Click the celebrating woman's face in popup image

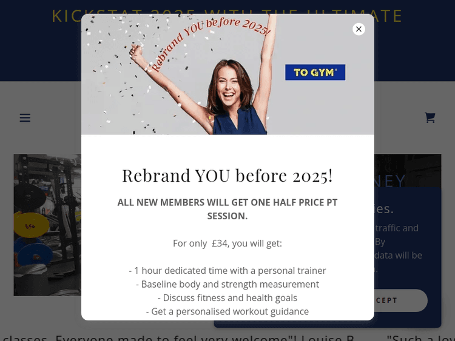(x=229, y=84)
